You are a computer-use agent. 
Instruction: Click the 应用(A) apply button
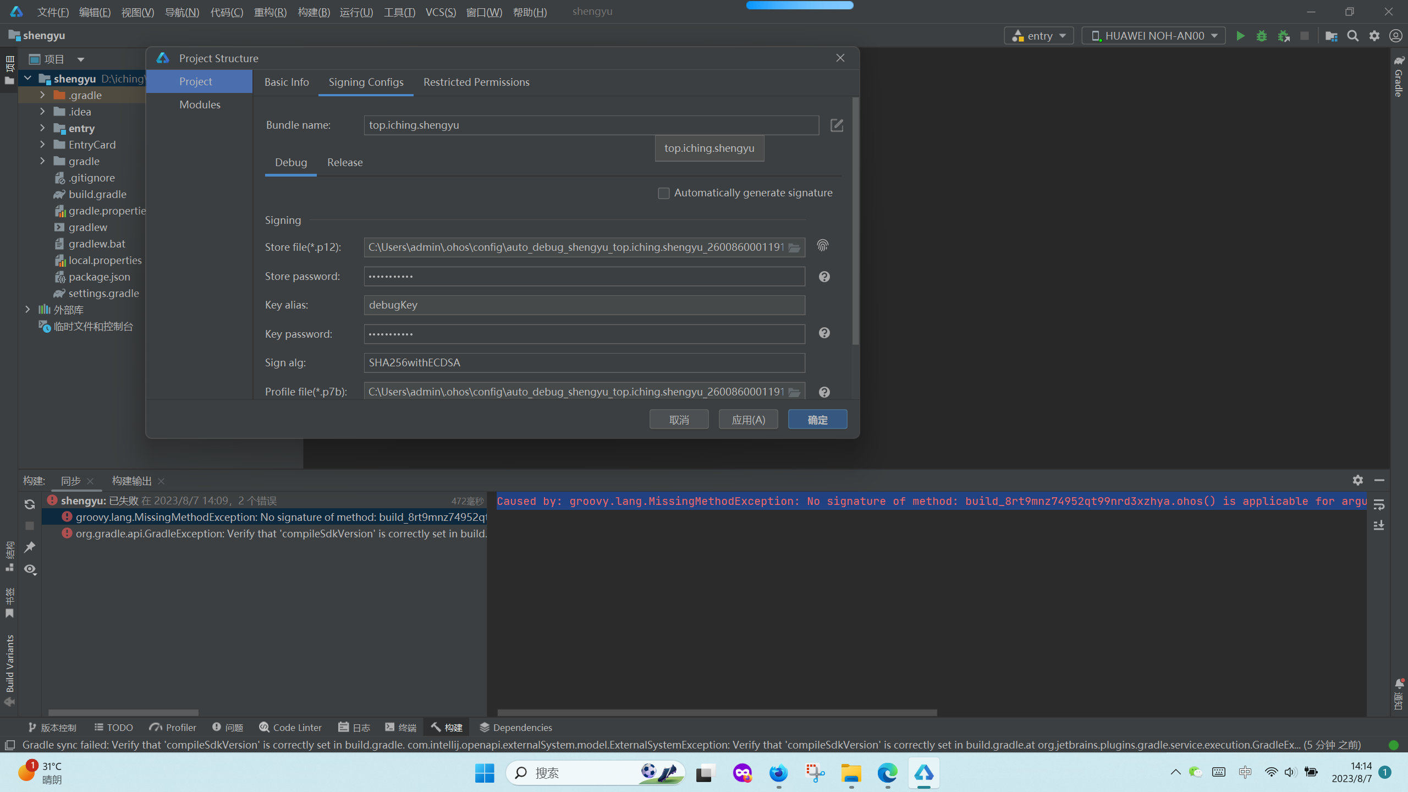point(749,420)
